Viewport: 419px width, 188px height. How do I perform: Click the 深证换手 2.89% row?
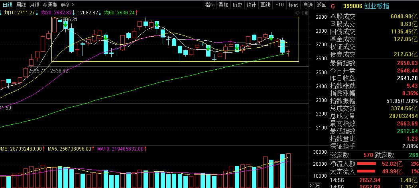pyautogui.click(x=374, y=146)
